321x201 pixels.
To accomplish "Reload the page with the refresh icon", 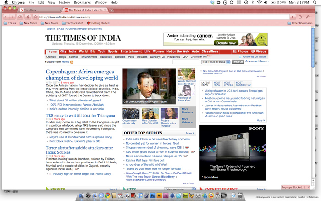I will (x=20, y=17).
